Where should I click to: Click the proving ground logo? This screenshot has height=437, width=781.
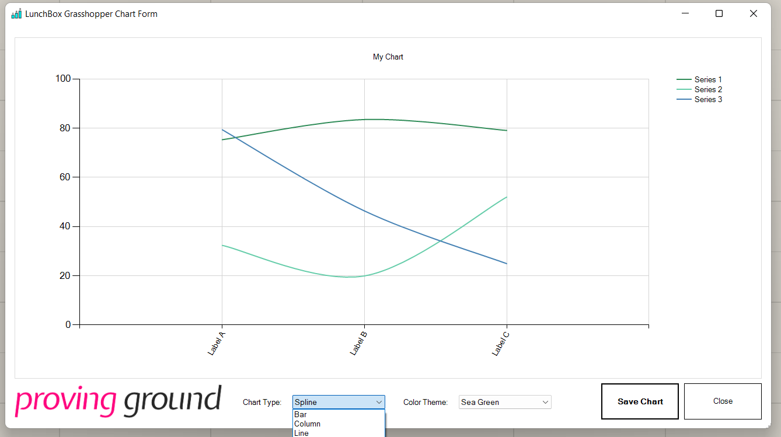119,399
